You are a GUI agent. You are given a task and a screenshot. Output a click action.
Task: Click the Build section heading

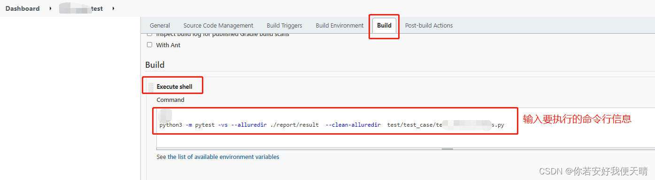pyautogui.click(x=154, y=65)
